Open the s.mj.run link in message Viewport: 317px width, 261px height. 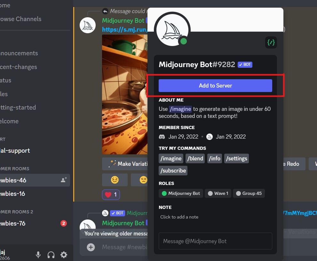coord(125,29)
